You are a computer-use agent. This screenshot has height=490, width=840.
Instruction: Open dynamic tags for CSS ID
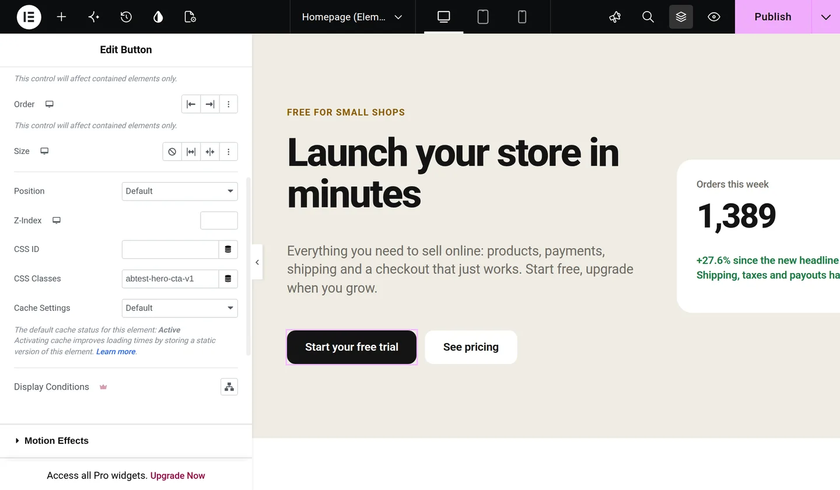[228, 250]
